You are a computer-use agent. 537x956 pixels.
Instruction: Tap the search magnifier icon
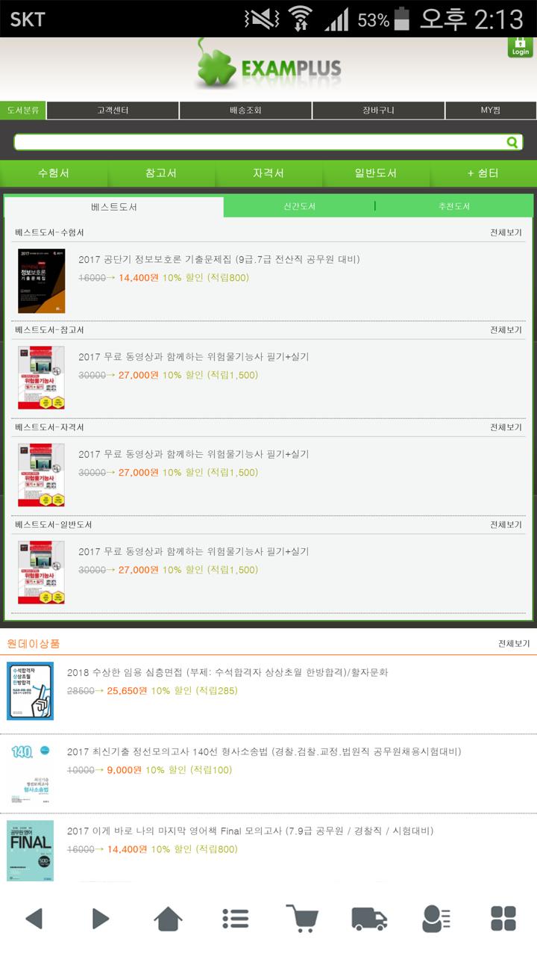(512, 143)
